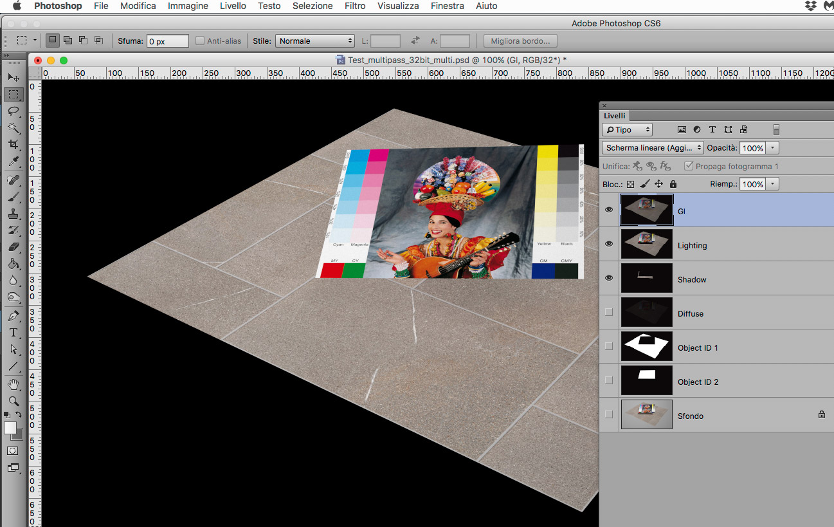Choose Subtract from selection mode
This screenshot has height=527, width=834.
pos(83,41)
